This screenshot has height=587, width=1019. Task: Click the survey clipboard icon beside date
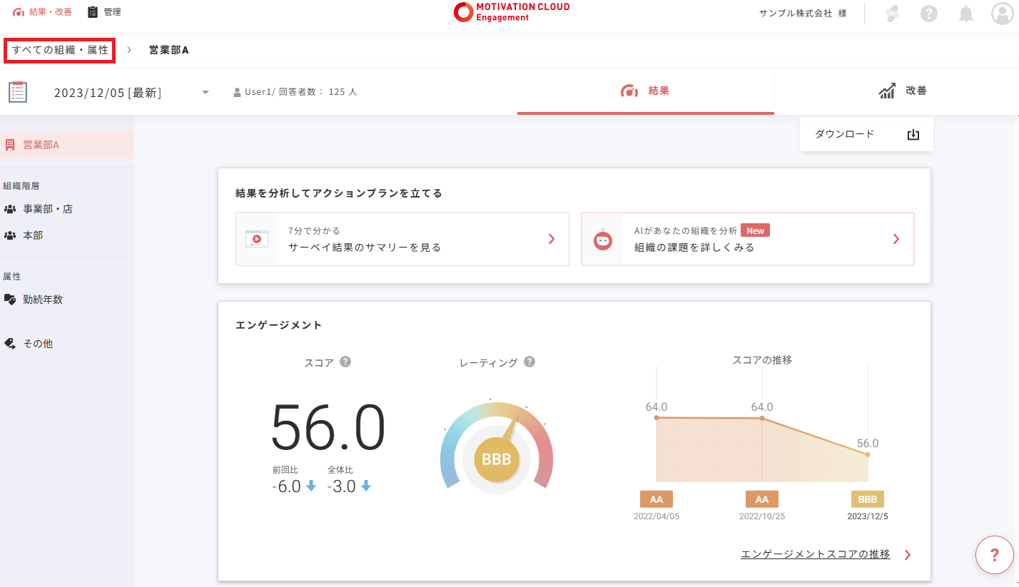18,92
